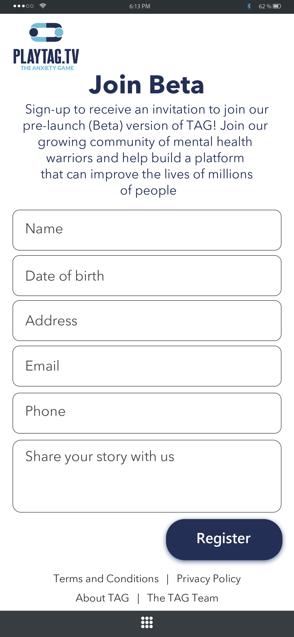Select the Date of birth field
This screenshot has height=637, width=294.
pos(147,276)
